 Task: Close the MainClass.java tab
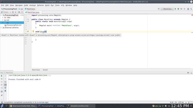tap(41, 12)
